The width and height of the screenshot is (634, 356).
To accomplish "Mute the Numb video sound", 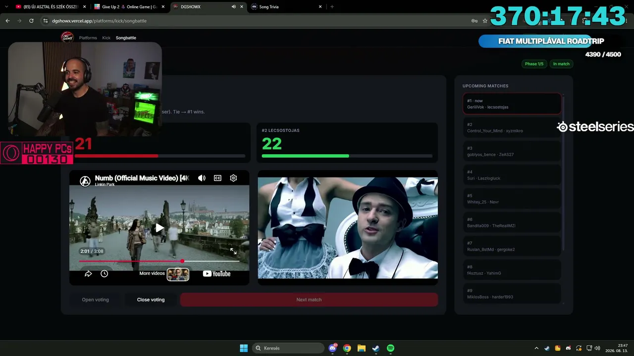I will tap(202, 178).
